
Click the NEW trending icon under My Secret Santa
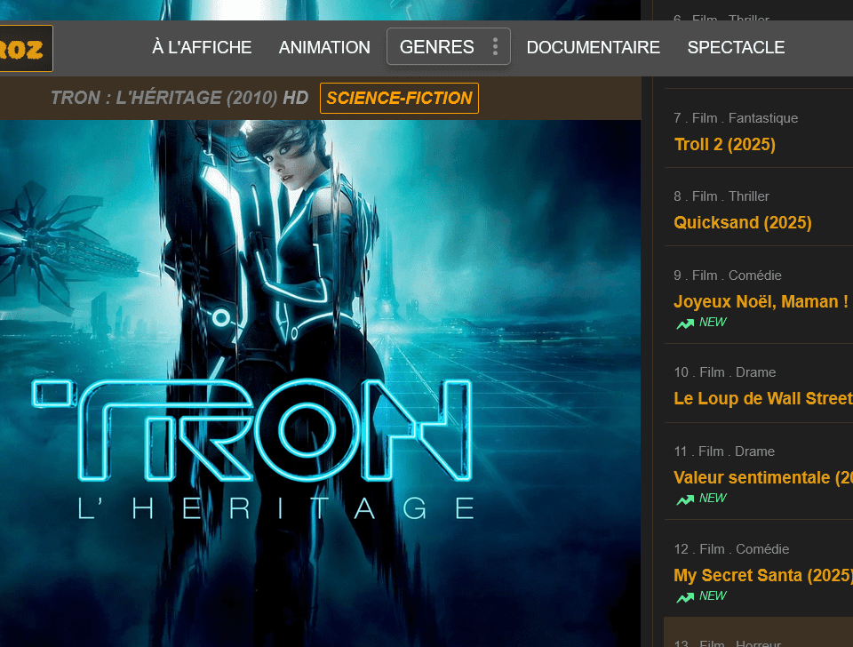(x=683, y=595)
